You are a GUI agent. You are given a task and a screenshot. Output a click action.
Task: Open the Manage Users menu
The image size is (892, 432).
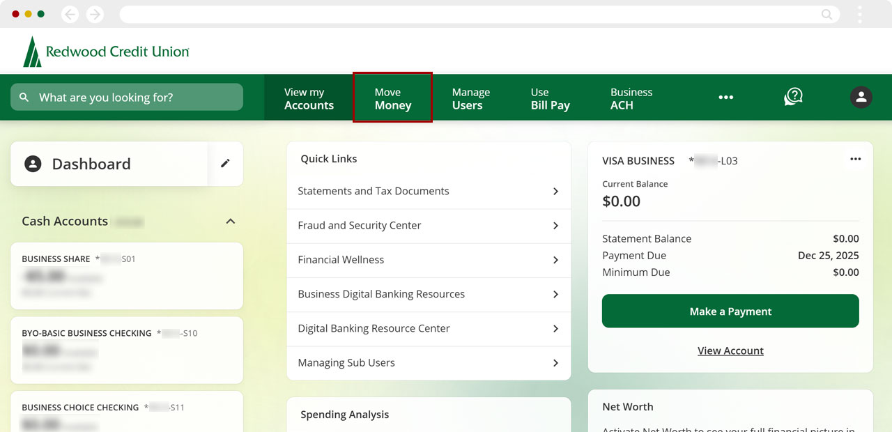click(470, 98)
